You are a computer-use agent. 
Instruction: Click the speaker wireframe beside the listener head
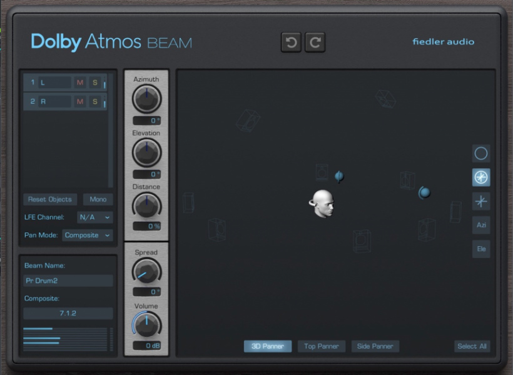[322, 172]
